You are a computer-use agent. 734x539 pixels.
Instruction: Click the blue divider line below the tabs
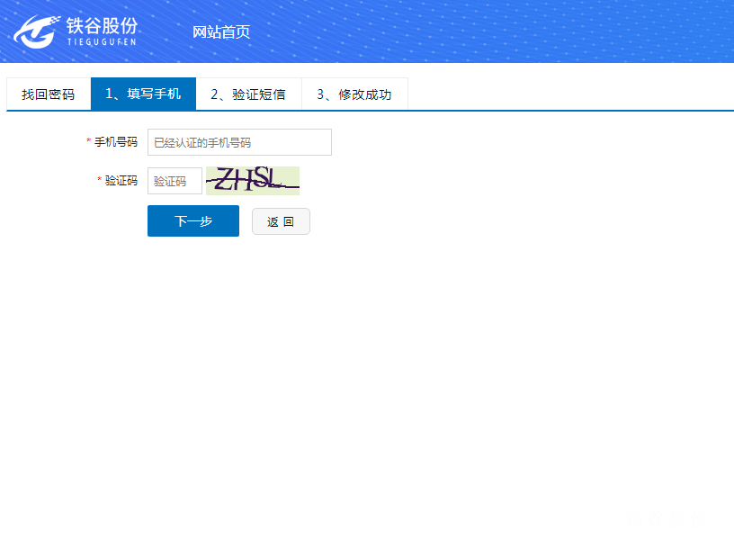point(540,110)
